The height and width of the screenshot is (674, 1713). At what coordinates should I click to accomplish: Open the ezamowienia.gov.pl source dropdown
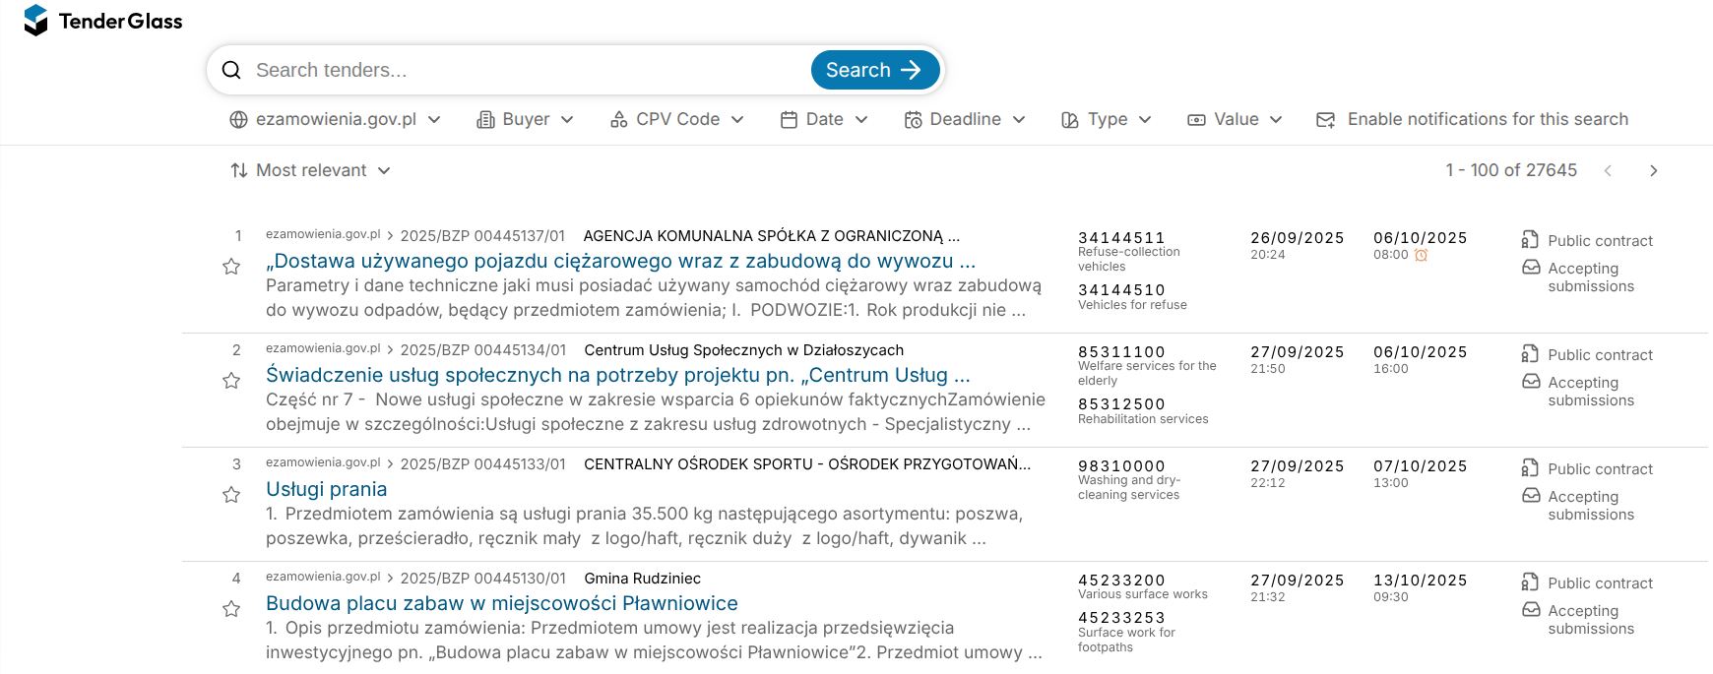coord(335,119)
